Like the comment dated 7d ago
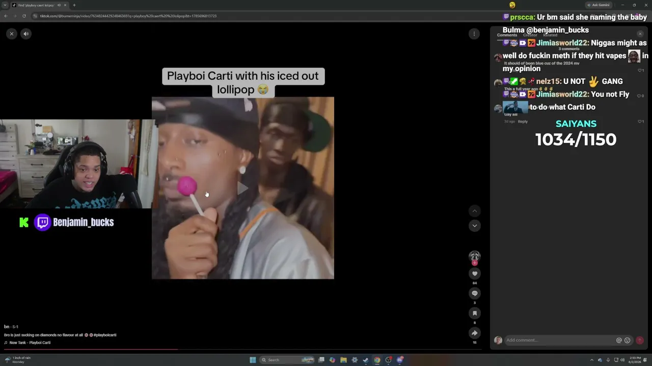 click(x=641, y=121)
